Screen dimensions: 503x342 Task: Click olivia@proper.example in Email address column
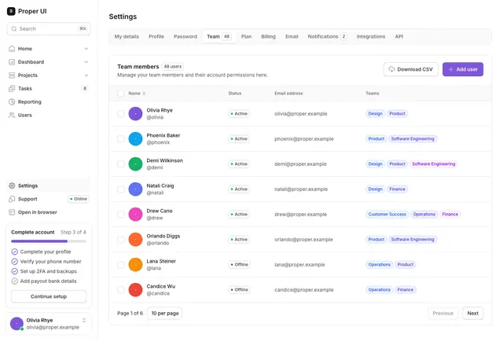click(301, 114)
